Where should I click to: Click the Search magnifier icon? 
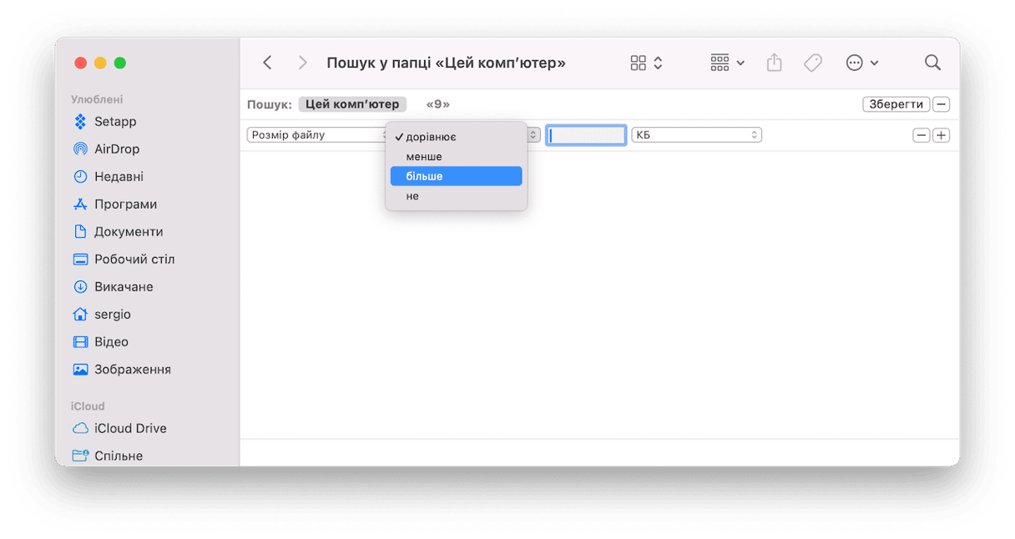[932, 63]
